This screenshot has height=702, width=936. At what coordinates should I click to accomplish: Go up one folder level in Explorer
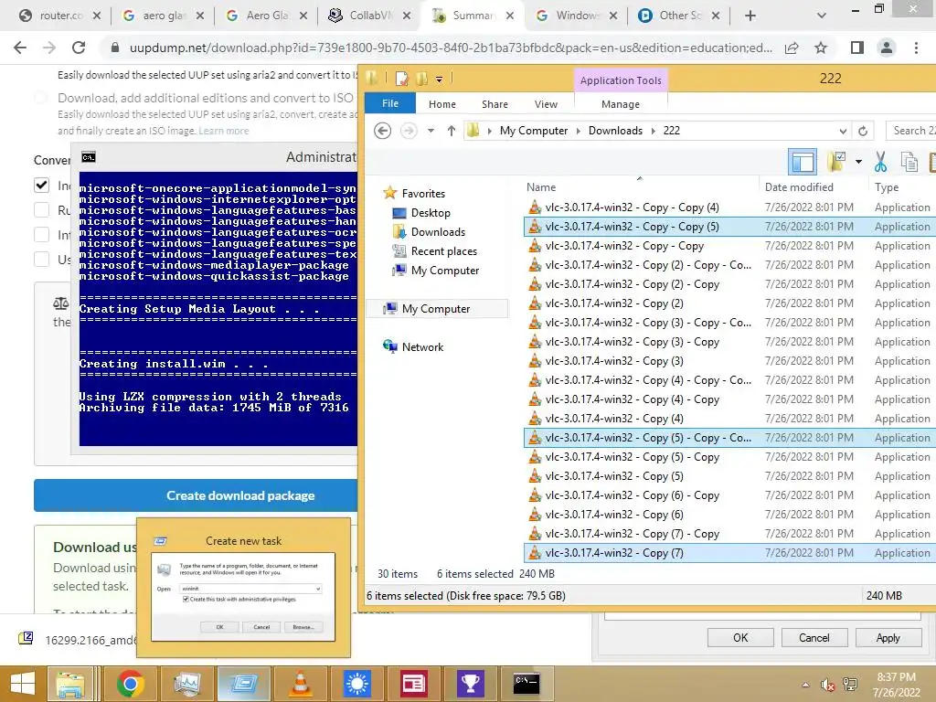click(452, 130)
